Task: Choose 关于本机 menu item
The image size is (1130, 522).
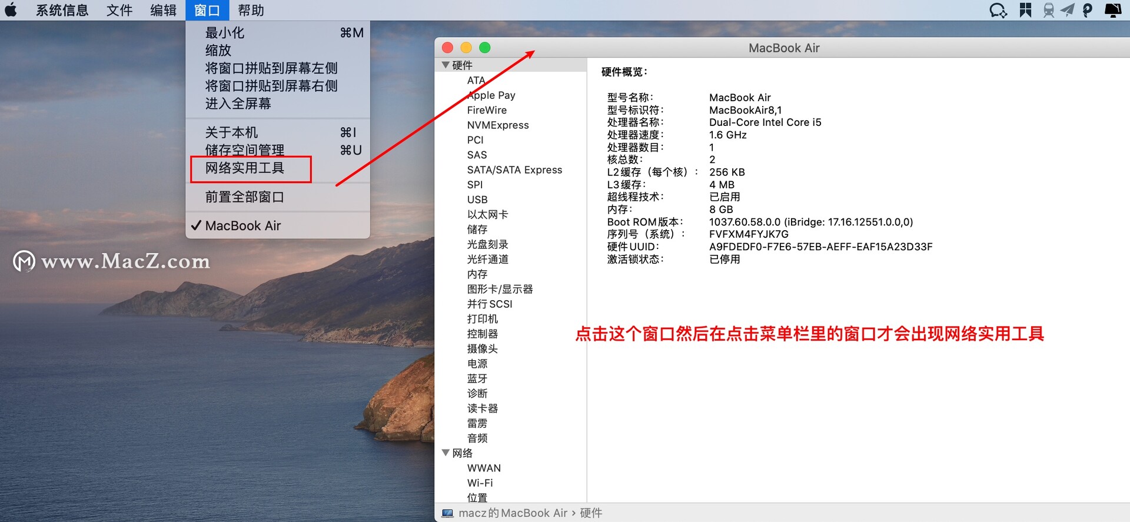Action: (278, 132)
